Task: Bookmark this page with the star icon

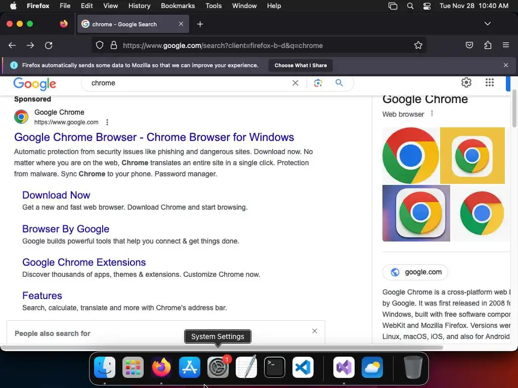Action: 418,45
